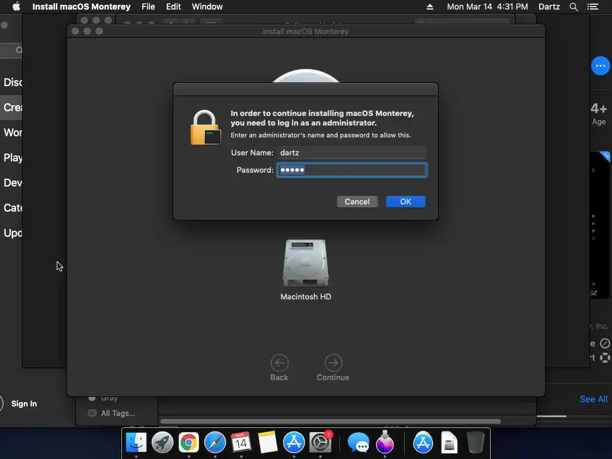Open Spotlight search in menu bar
This screenshot has height=459, width=612.
[x=573, y=7]
